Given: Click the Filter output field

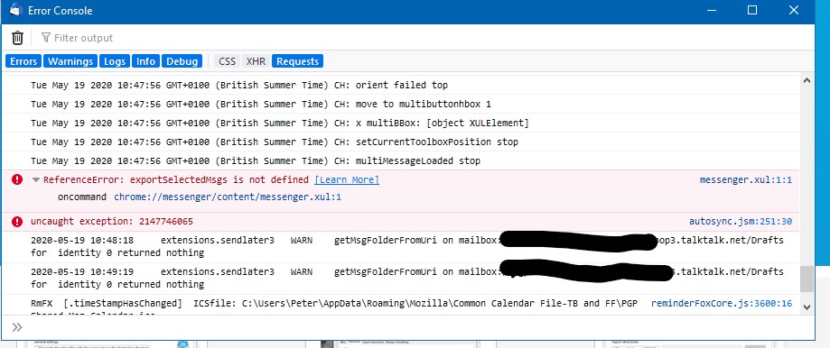Looking at the screenshot, I should point(424,38).
